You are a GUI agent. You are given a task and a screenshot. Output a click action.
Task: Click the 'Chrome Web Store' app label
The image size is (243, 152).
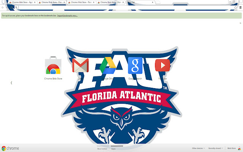click(53, 79)
